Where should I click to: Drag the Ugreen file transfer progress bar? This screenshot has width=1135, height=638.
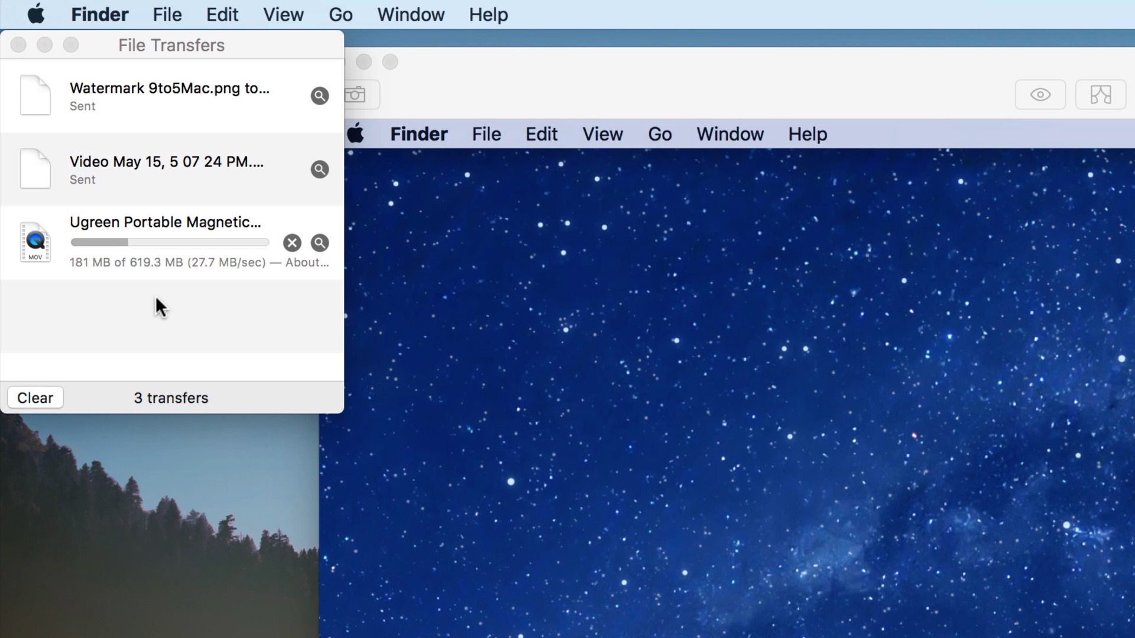169,242
